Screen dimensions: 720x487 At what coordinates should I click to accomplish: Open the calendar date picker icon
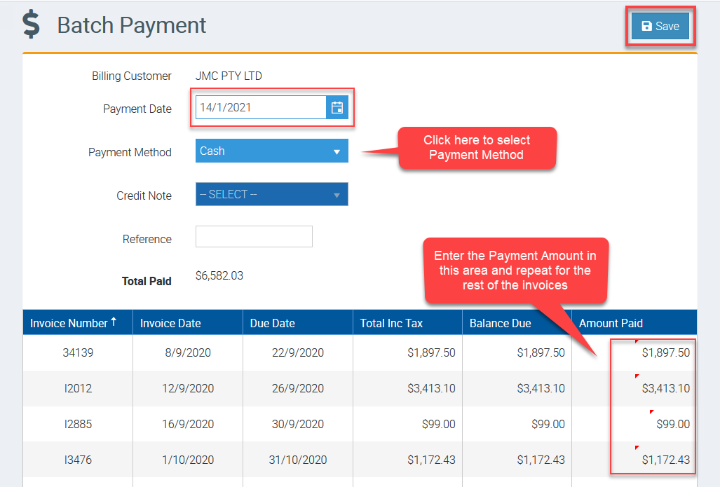337,107
